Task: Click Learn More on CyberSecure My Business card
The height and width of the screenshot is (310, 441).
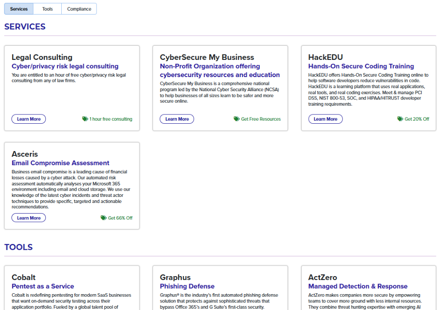Action: (x=177, y=119)
